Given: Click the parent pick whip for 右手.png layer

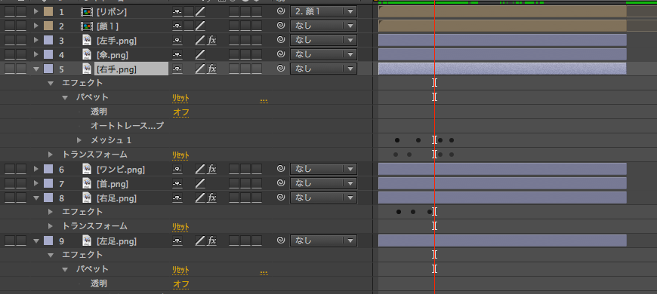Looking at the screenshot, I should (281, 69).
